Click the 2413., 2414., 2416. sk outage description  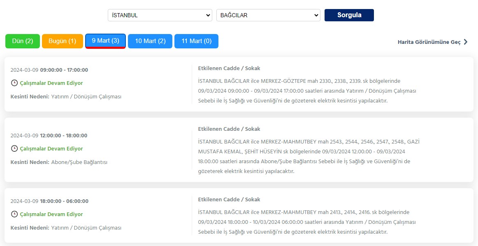click(307, 222)
